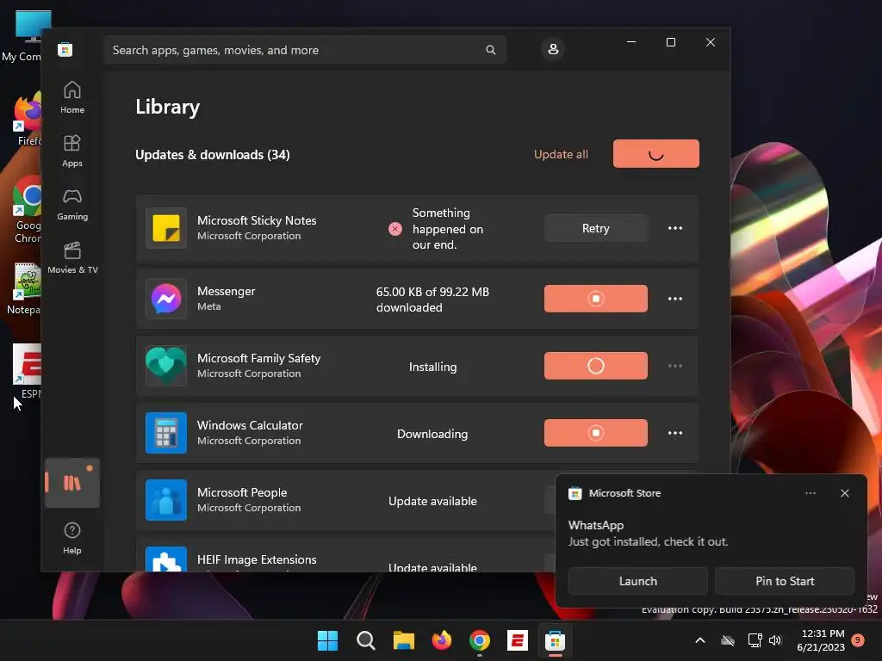Click the Get updates loading button

click(x=655, y=153)
